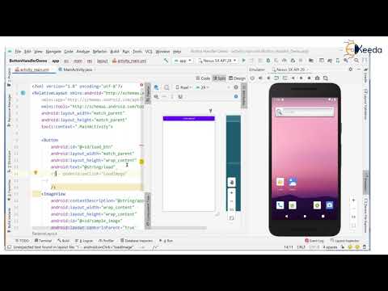
Task: Take emulator screenshot with camera icon
Action: point(317,78)
